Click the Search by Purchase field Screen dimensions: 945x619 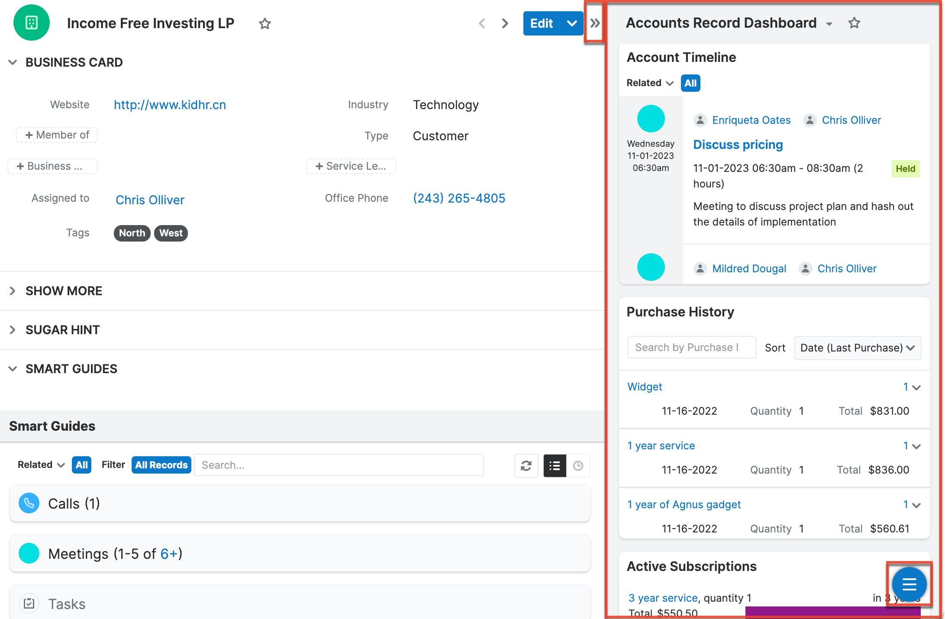691,347
